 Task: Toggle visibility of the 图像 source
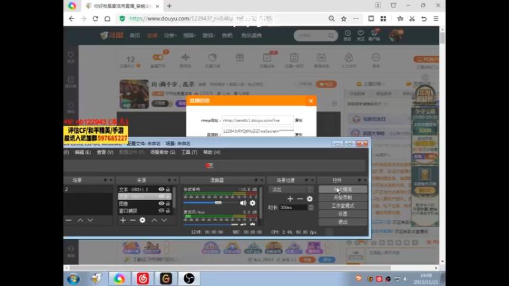coord(162,203)
